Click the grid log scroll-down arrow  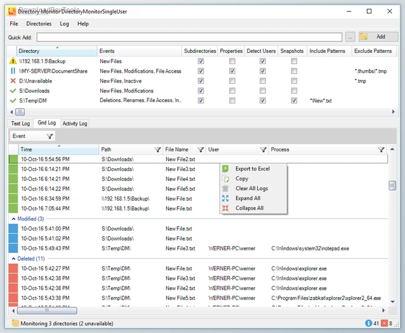393,302
